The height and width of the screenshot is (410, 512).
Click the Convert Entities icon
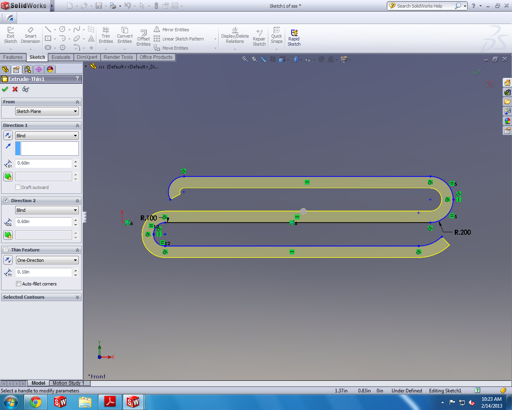[x=124, y=35]
